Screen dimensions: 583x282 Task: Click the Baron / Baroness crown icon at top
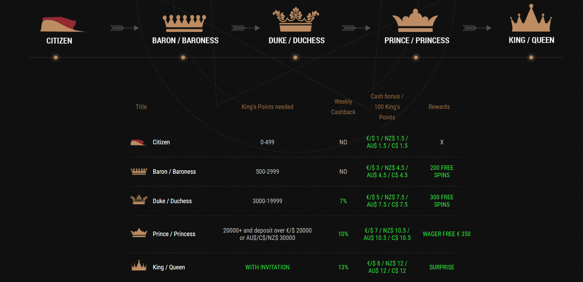184,23
